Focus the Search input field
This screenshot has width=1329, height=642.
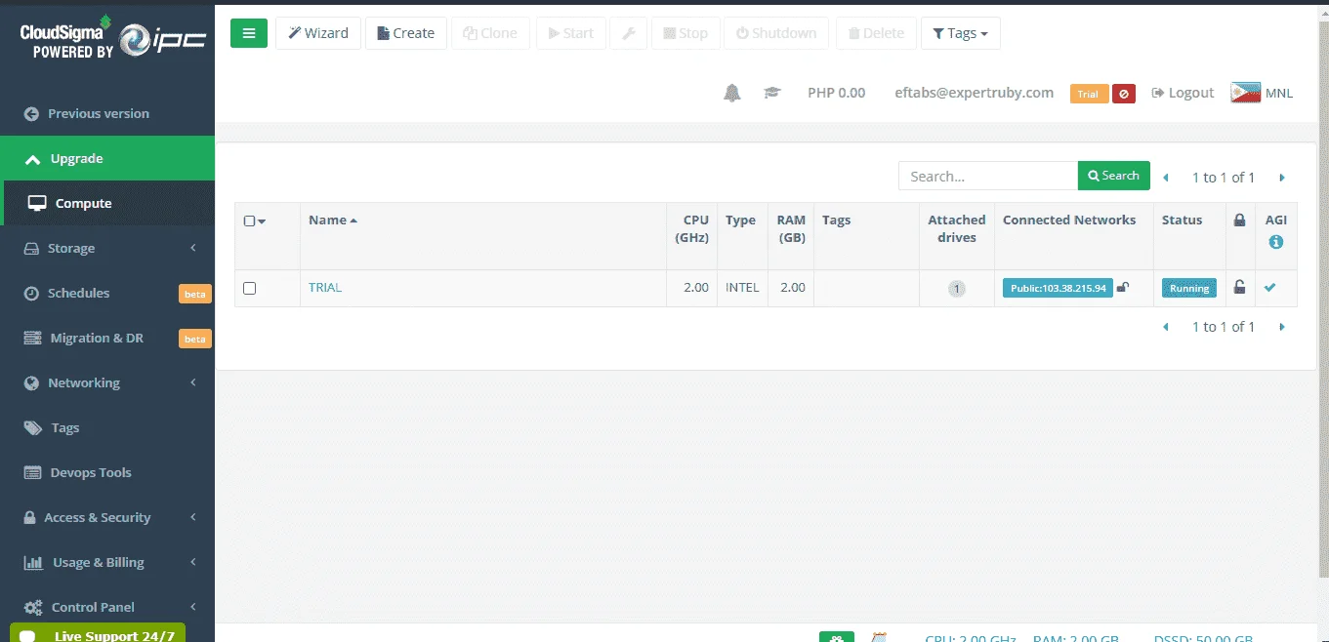click(x=988, y=176)
